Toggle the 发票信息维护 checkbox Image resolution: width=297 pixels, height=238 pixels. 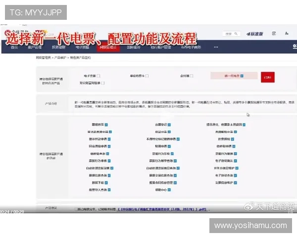[236, 183]
